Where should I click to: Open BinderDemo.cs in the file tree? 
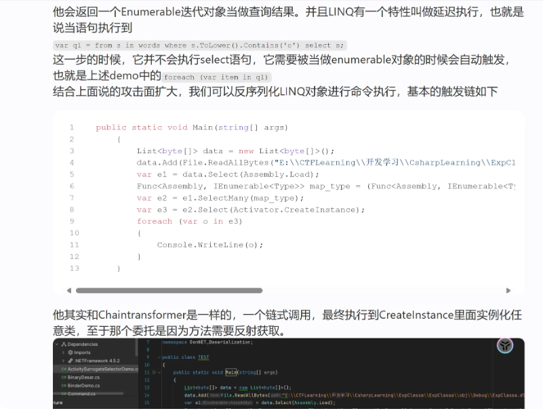pyautogui.click(x=83, y=386)
